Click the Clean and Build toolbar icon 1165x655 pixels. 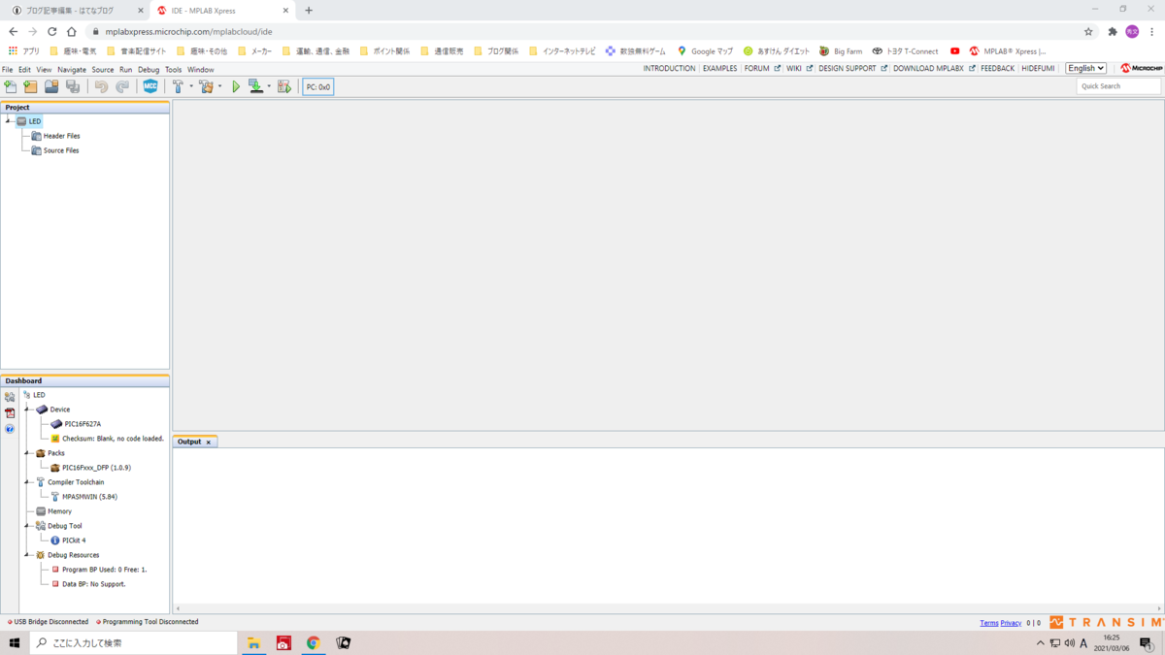[x=206, y=86]
